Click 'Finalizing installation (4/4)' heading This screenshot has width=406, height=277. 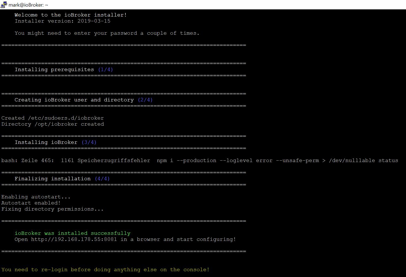point(62,179)
